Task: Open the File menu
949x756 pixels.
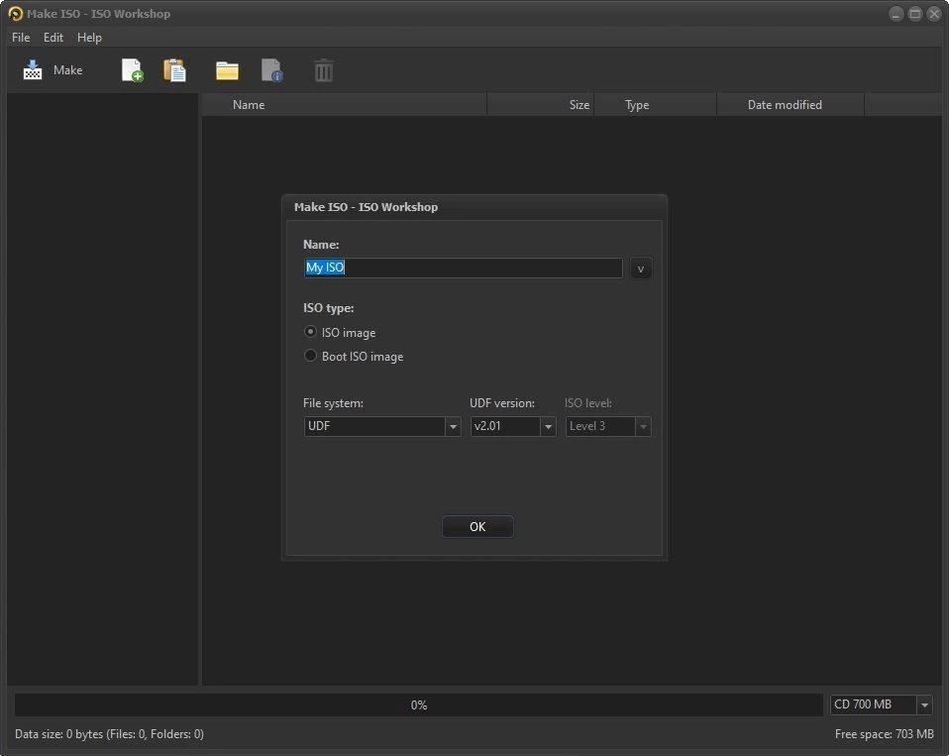Action: [x=21, y=38]
